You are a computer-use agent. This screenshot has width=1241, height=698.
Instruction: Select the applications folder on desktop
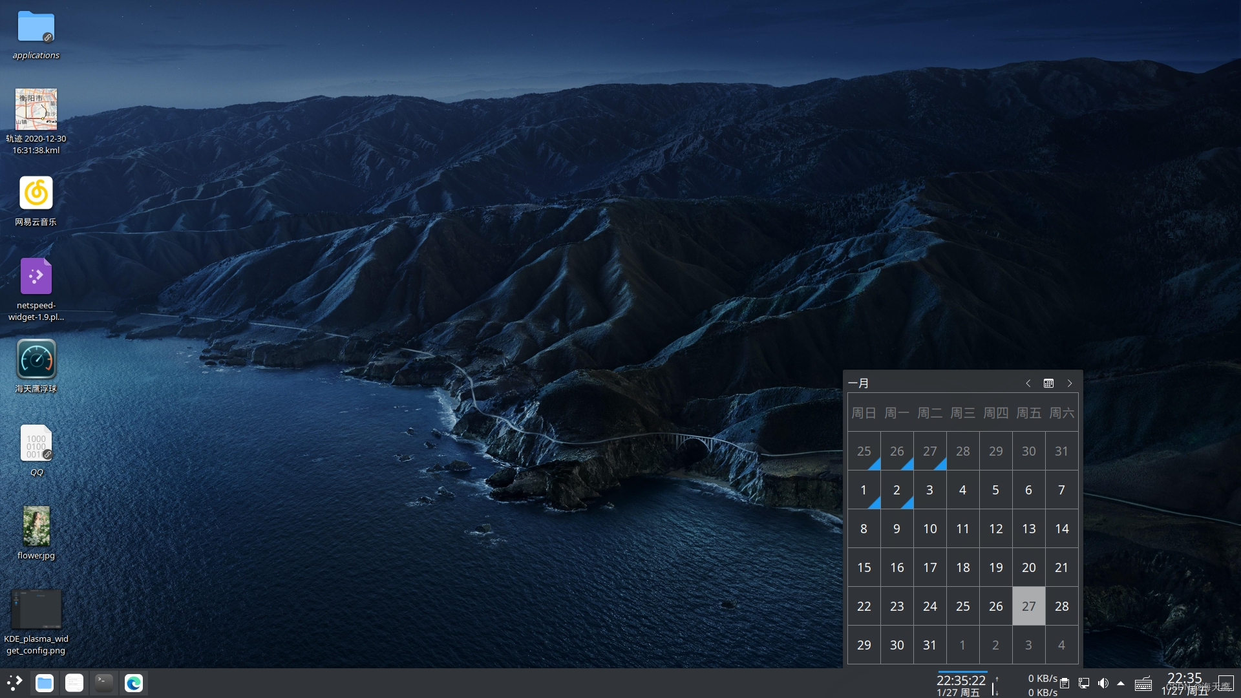[36, 28]
